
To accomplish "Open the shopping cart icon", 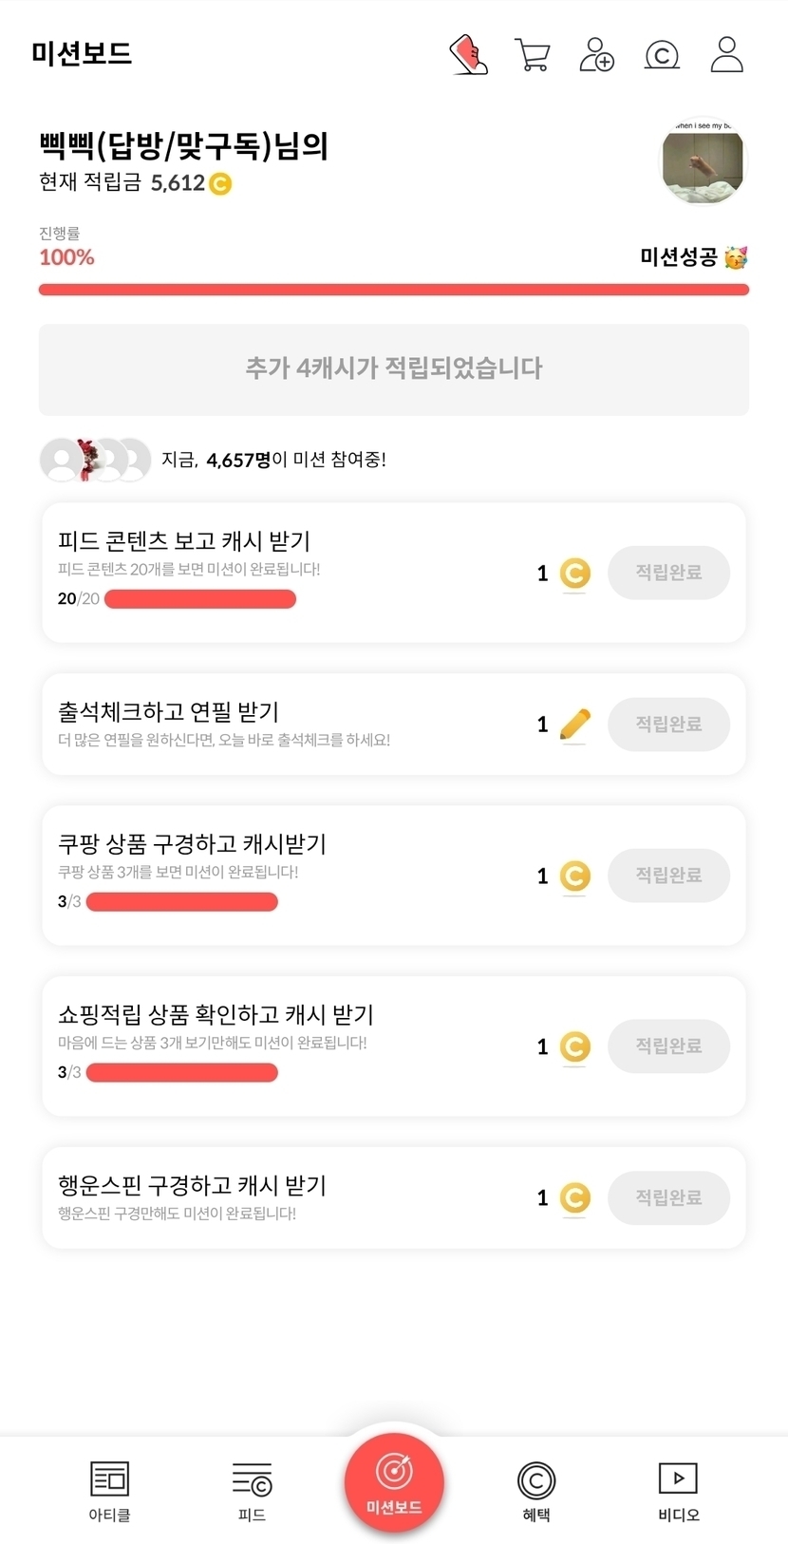I will [532, 55].
